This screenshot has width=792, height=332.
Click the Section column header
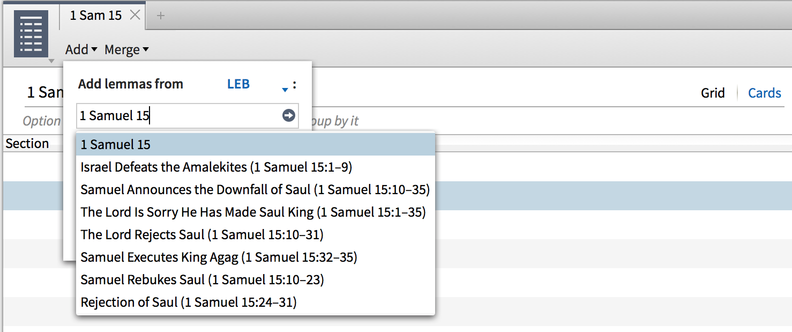[27, 144]
